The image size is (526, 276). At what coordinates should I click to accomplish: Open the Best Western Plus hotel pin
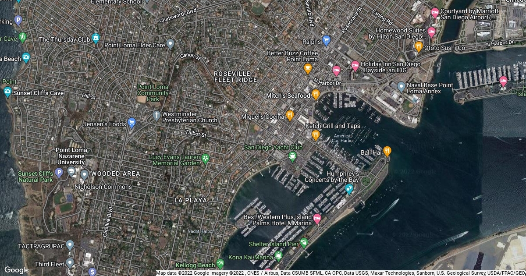coord(317,218)
